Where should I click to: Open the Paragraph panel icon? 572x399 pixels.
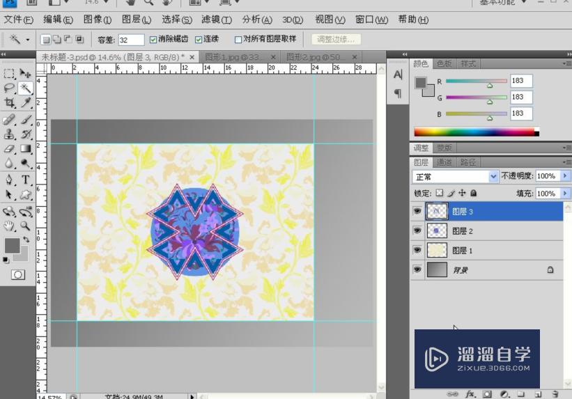[x=398, y=93]
